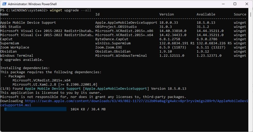Minimize the PowerShell window
This screenshot has width=253, height=132.
[223, 4]
